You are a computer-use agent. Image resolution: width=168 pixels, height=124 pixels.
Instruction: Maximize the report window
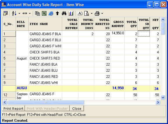click(157, 5)
